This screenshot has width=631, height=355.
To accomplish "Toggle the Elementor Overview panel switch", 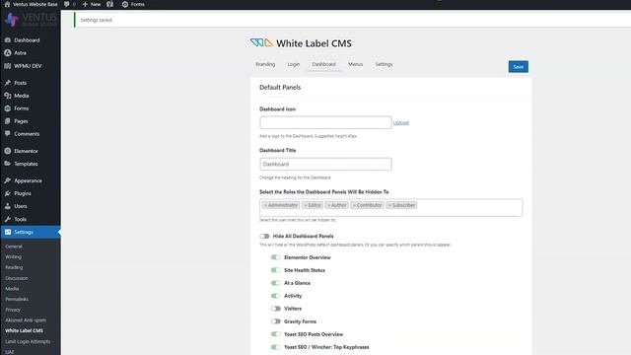I will [276, 257].
